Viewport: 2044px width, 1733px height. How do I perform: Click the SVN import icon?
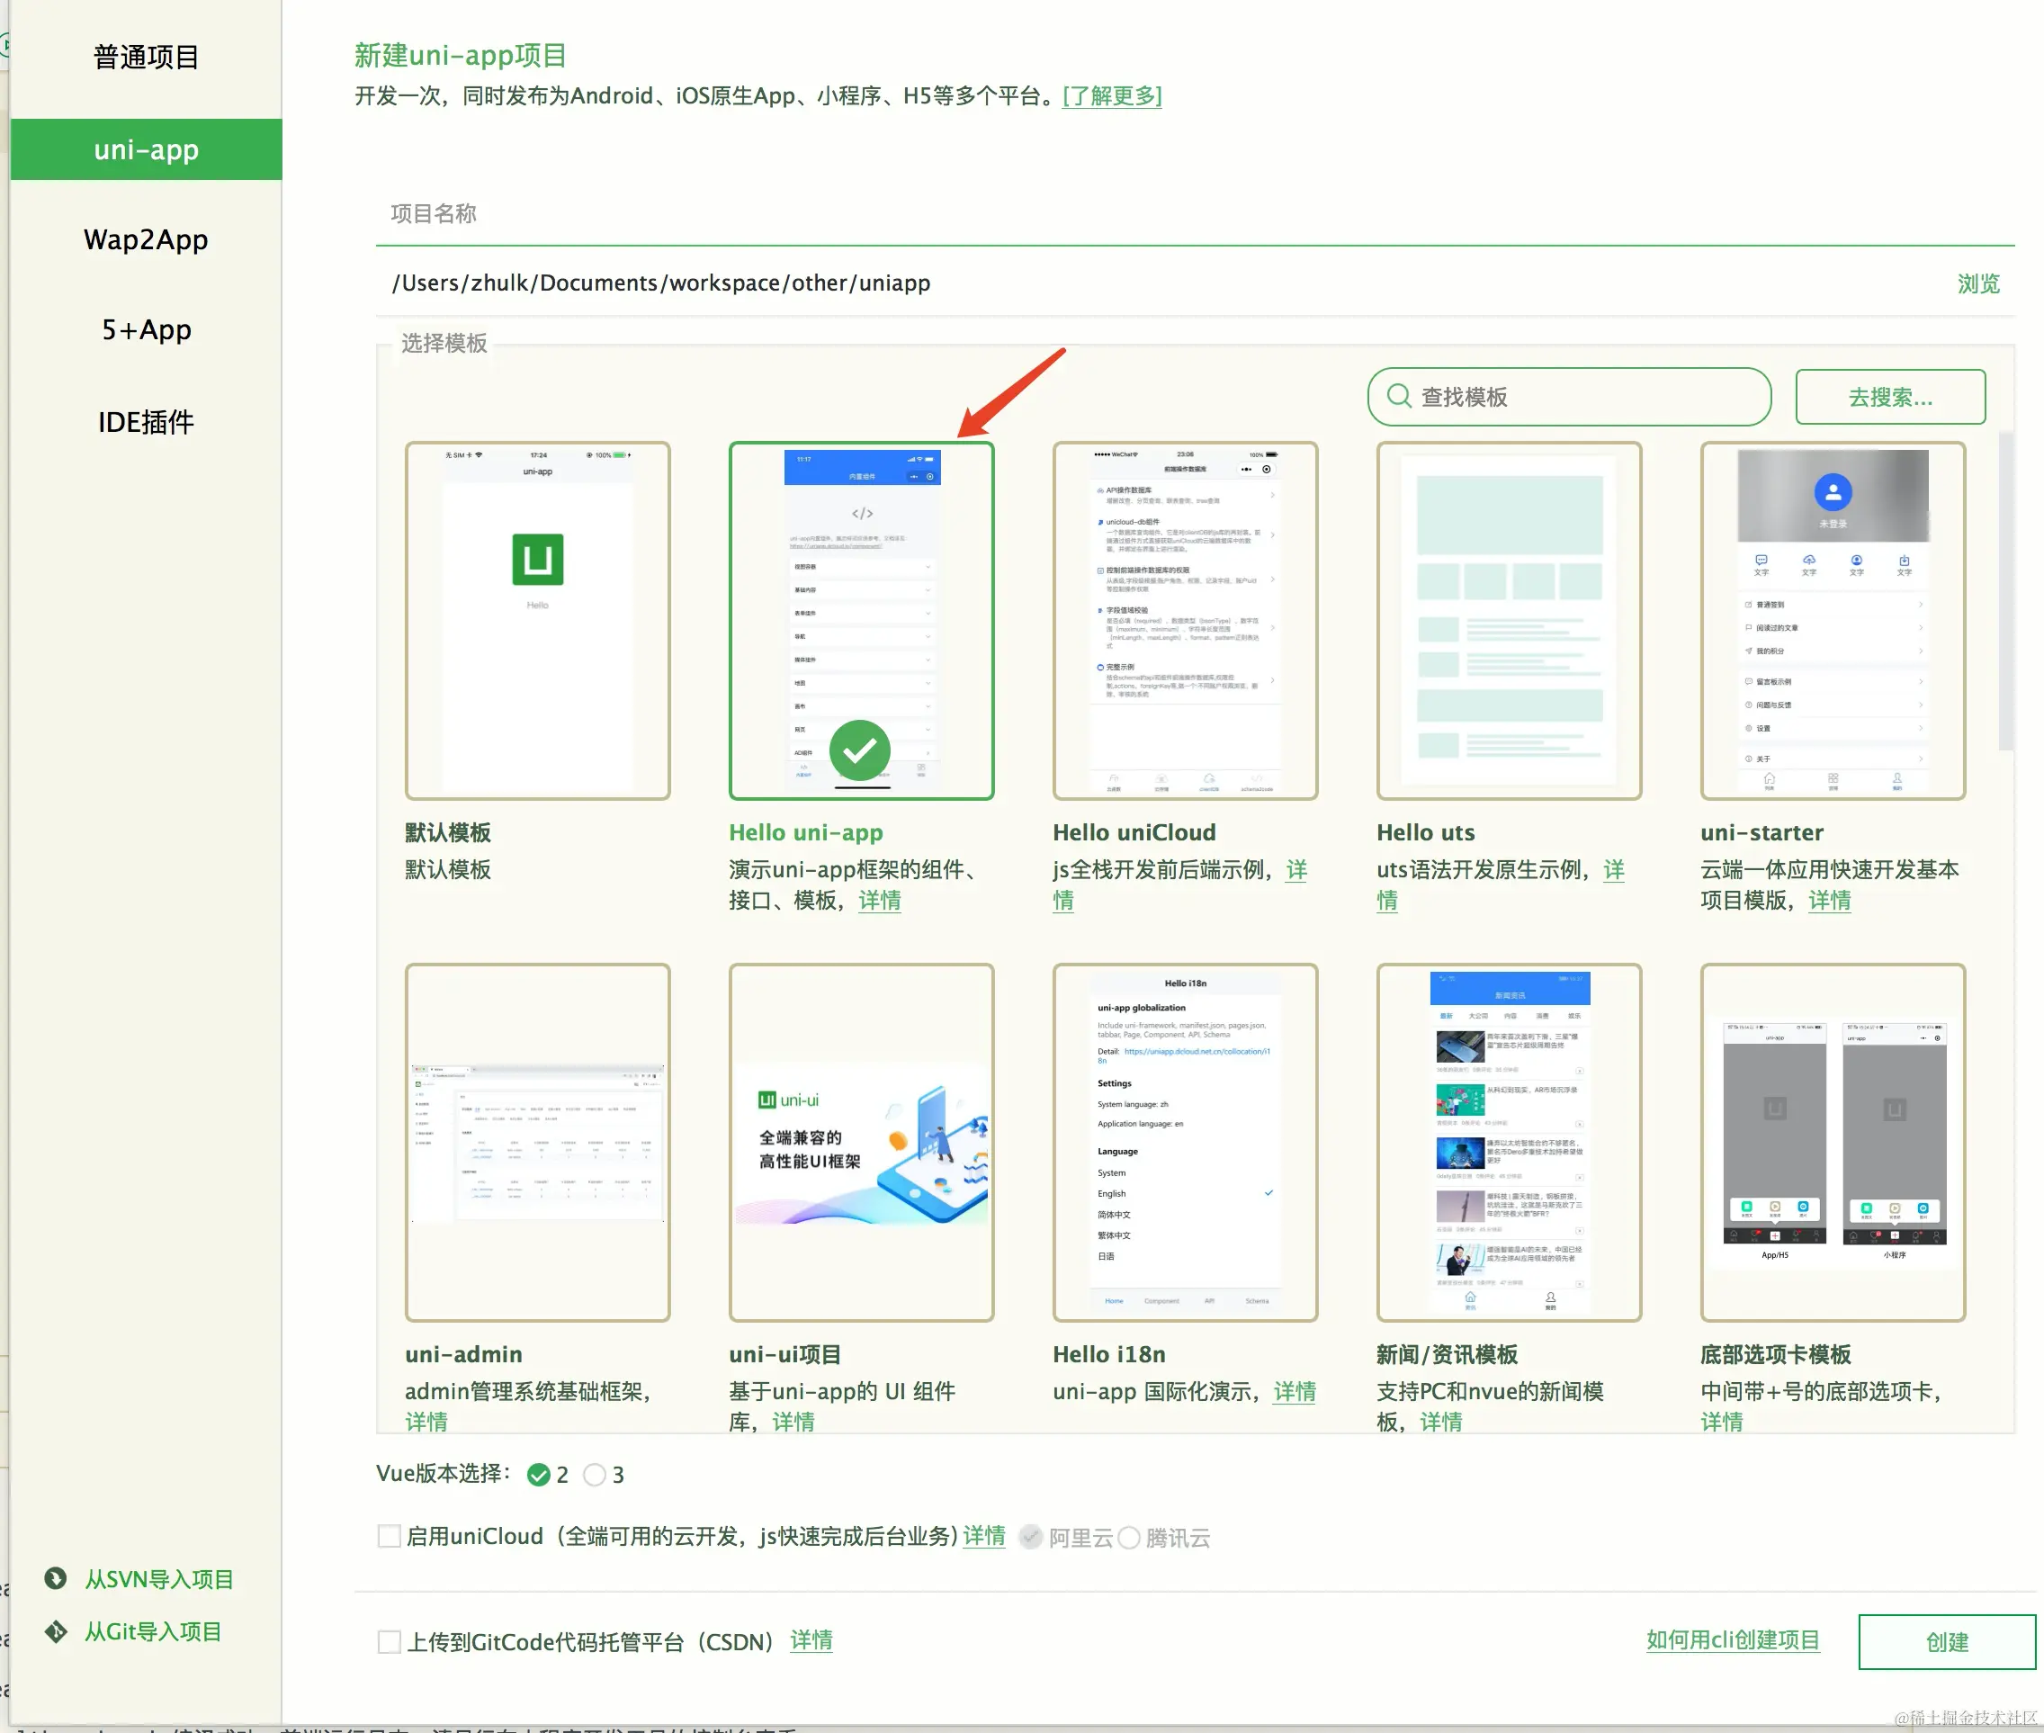[56, 1577]
